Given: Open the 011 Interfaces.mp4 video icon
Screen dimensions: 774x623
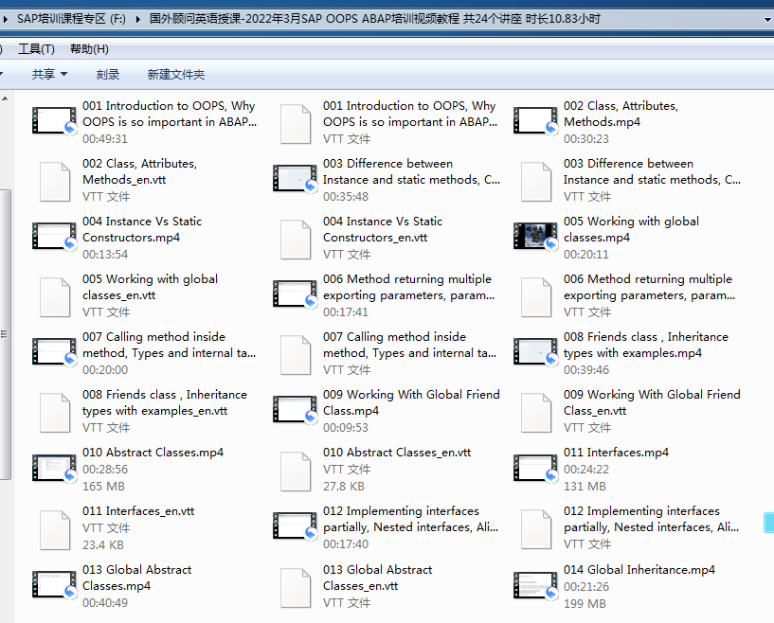Looking at the screenshot, I should [x=535, y=468].
